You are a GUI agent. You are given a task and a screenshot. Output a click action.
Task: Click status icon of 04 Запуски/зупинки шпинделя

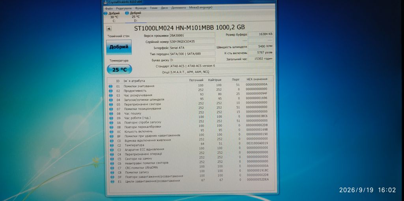[111, 100]
